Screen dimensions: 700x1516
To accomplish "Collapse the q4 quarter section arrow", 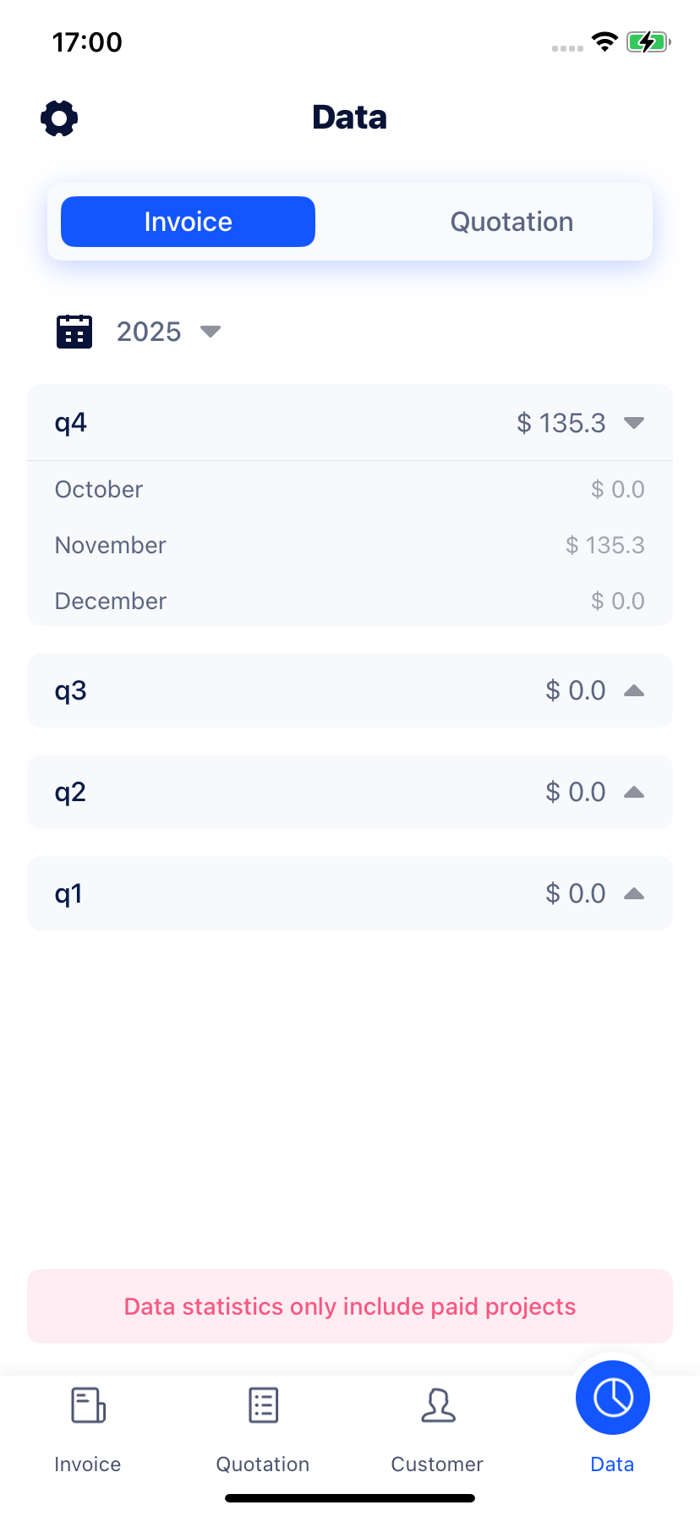I will pyautogui.click(x=634, y=423).
